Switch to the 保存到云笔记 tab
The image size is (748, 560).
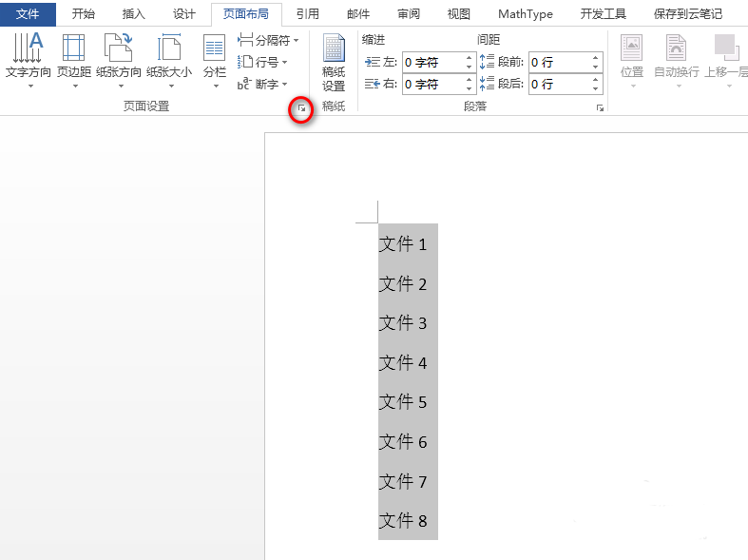coord(688,14)
